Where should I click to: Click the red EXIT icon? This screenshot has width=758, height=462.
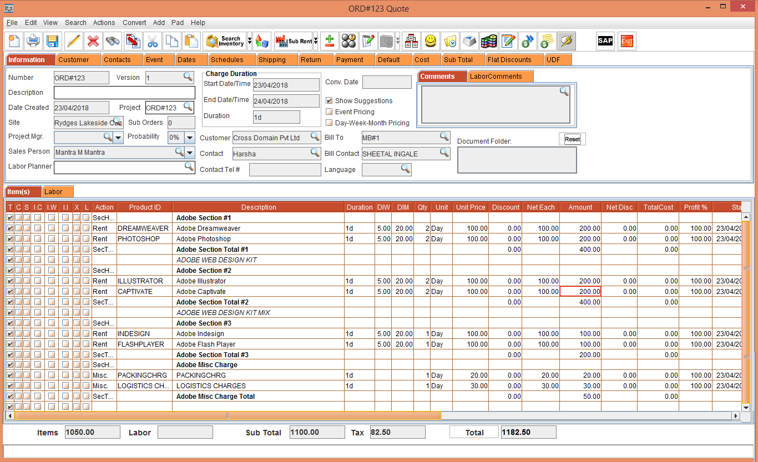point(626,41)
